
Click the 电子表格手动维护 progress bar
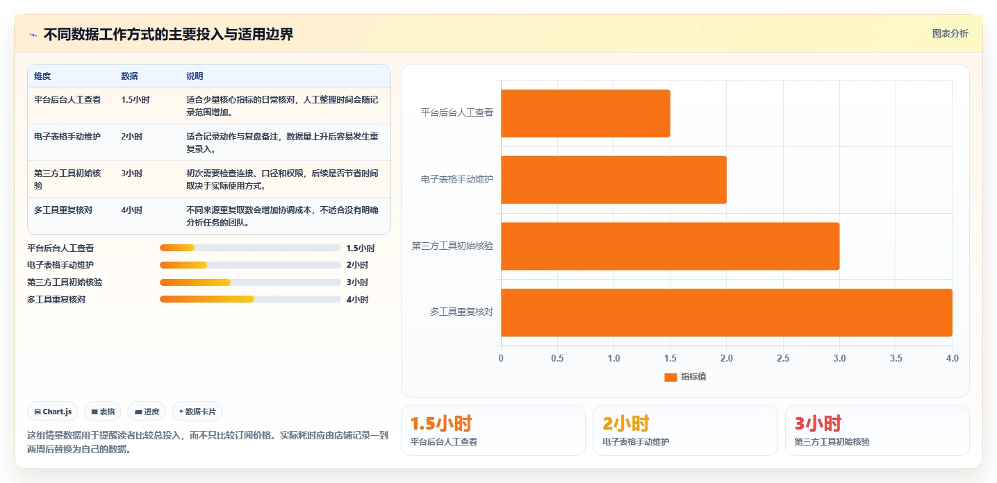(250, 265)
